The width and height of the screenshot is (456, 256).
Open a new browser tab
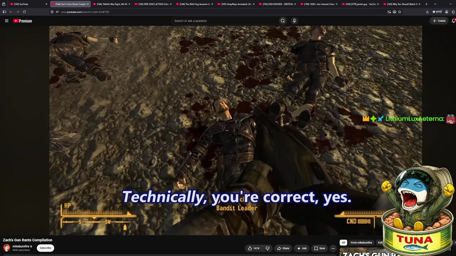pos(426,4)
